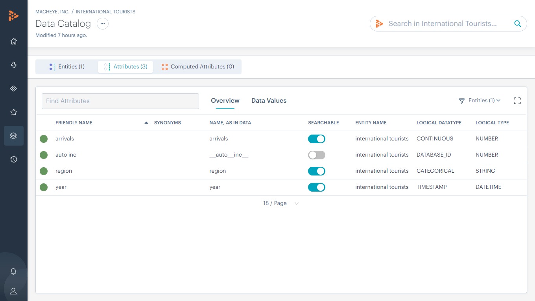Viewport: 535px width, 301px height.
Task: Open the user profile icon
Action: tap(13, 291)
